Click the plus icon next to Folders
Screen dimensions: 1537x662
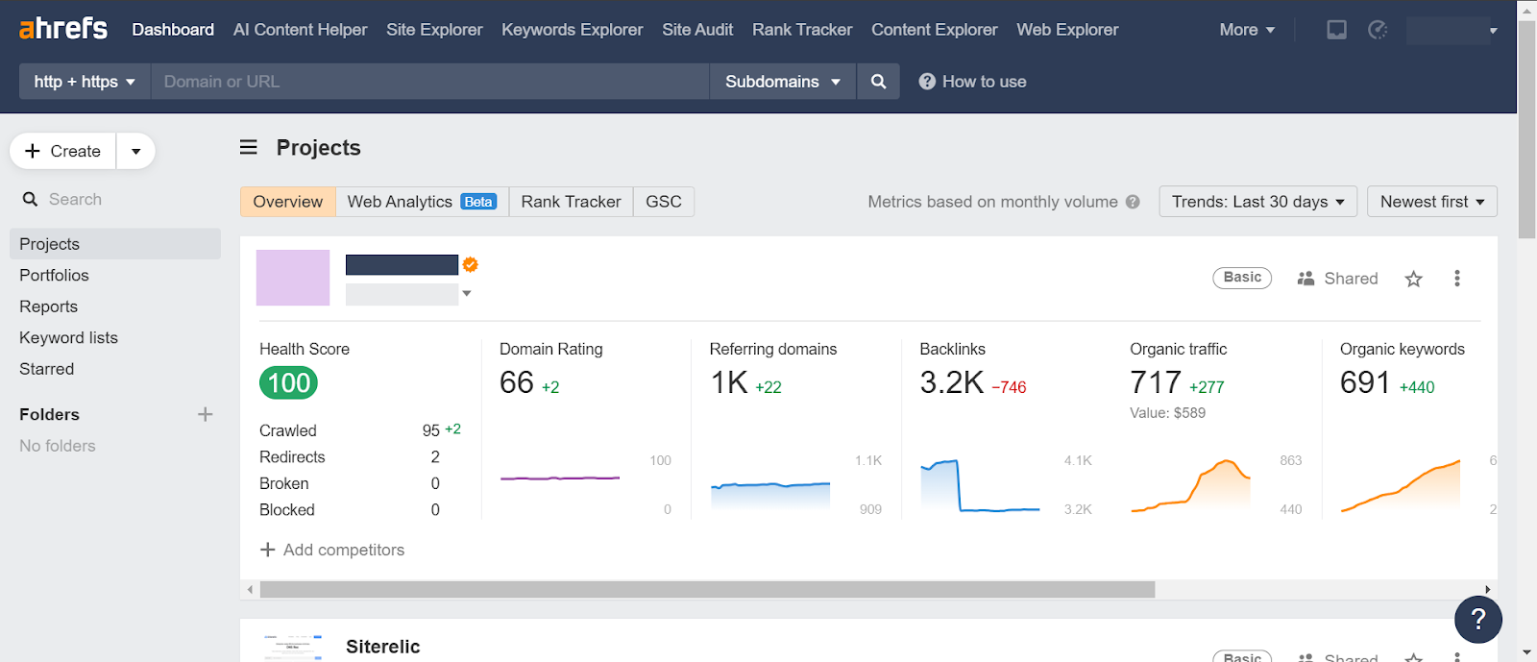pos(205,414)
